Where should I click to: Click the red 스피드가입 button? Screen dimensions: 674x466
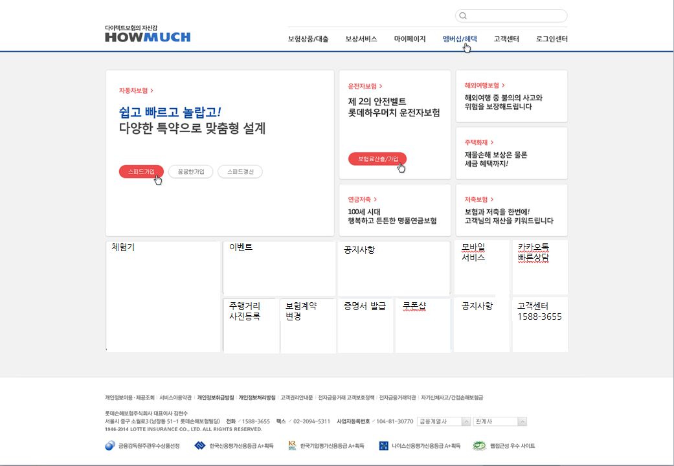(x=141, y=172)
